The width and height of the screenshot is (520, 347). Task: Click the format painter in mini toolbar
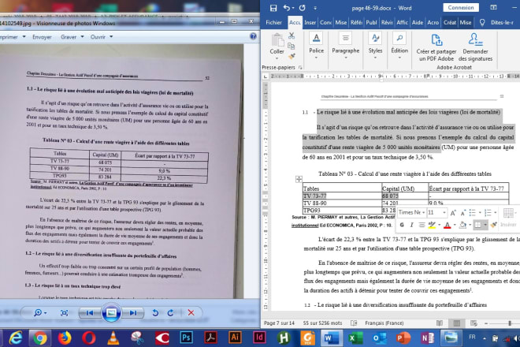point(494,225)
